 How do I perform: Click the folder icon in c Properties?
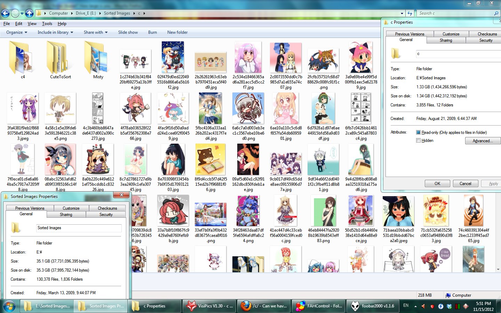coord(396,54)
